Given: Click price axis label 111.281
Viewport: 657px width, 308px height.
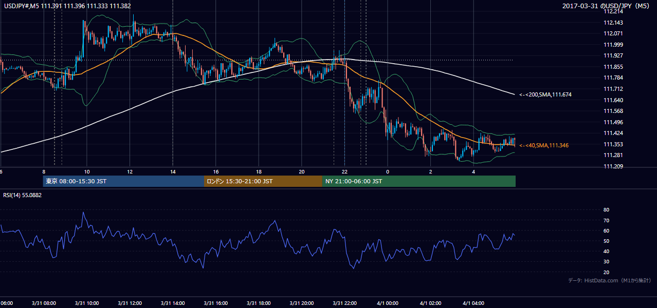Looking at the screenshot, I should [613, 155].
